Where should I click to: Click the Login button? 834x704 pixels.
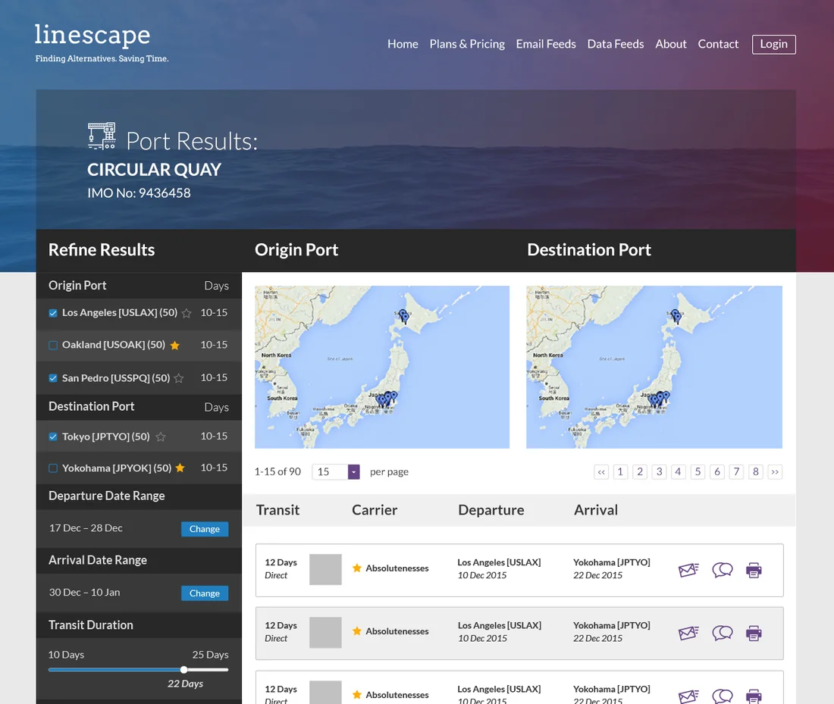click(774, 44)
